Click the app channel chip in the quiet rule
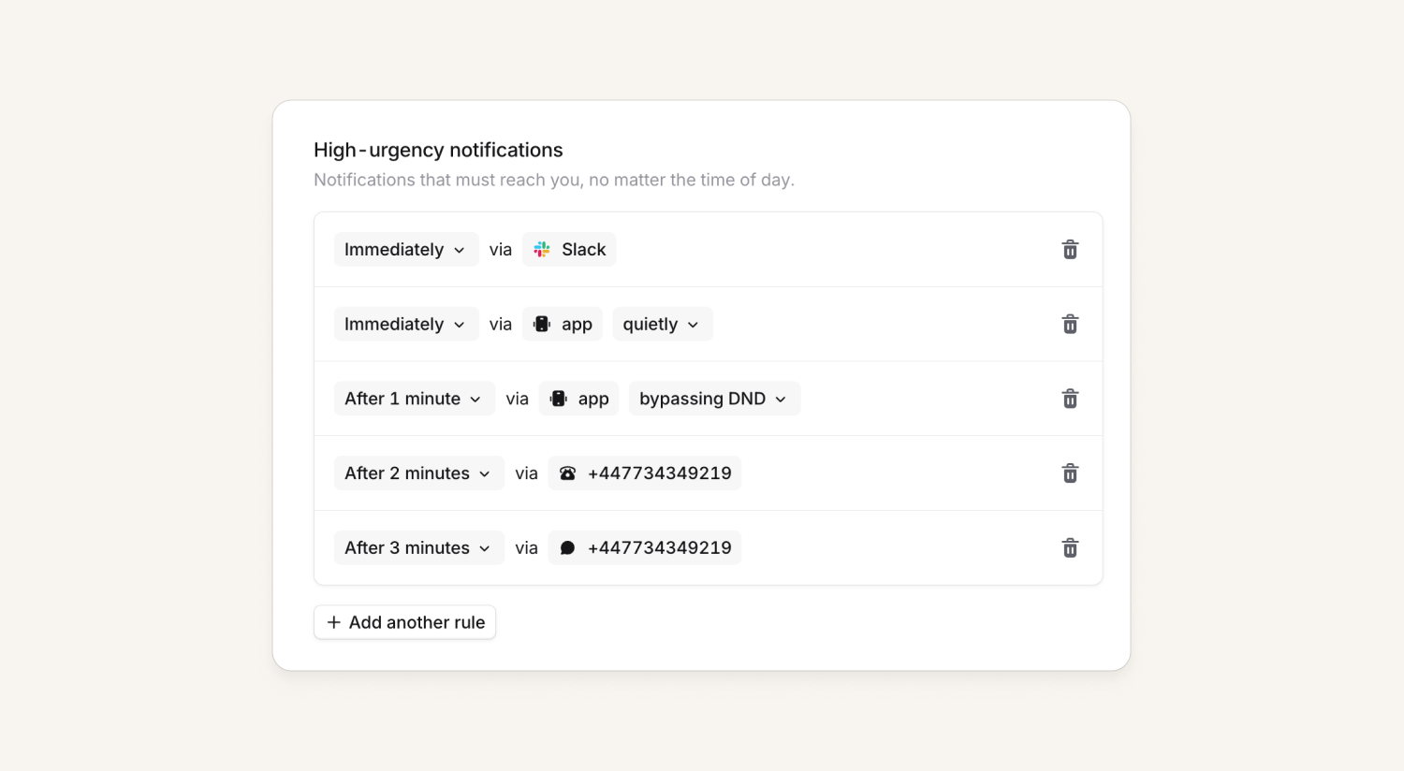1404x771 pixels. (x=563, y=325)
